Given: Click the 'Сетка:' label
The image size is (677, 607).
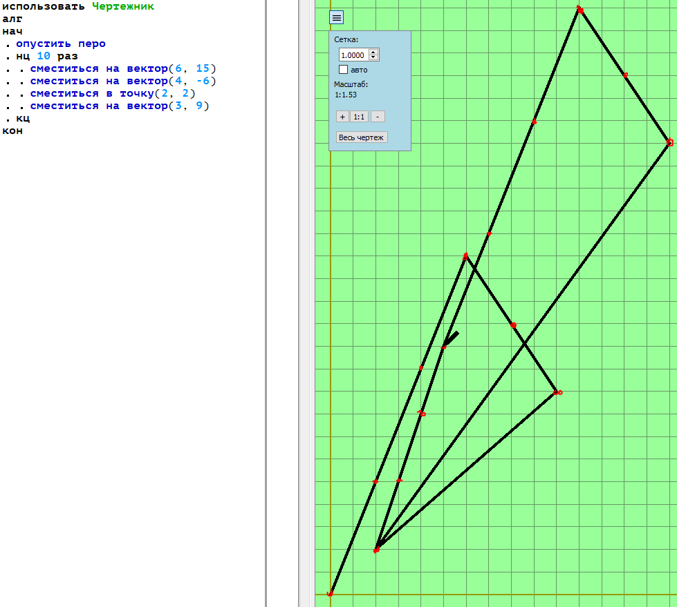Looking at the screenshot, I should (x=346, y=39).
